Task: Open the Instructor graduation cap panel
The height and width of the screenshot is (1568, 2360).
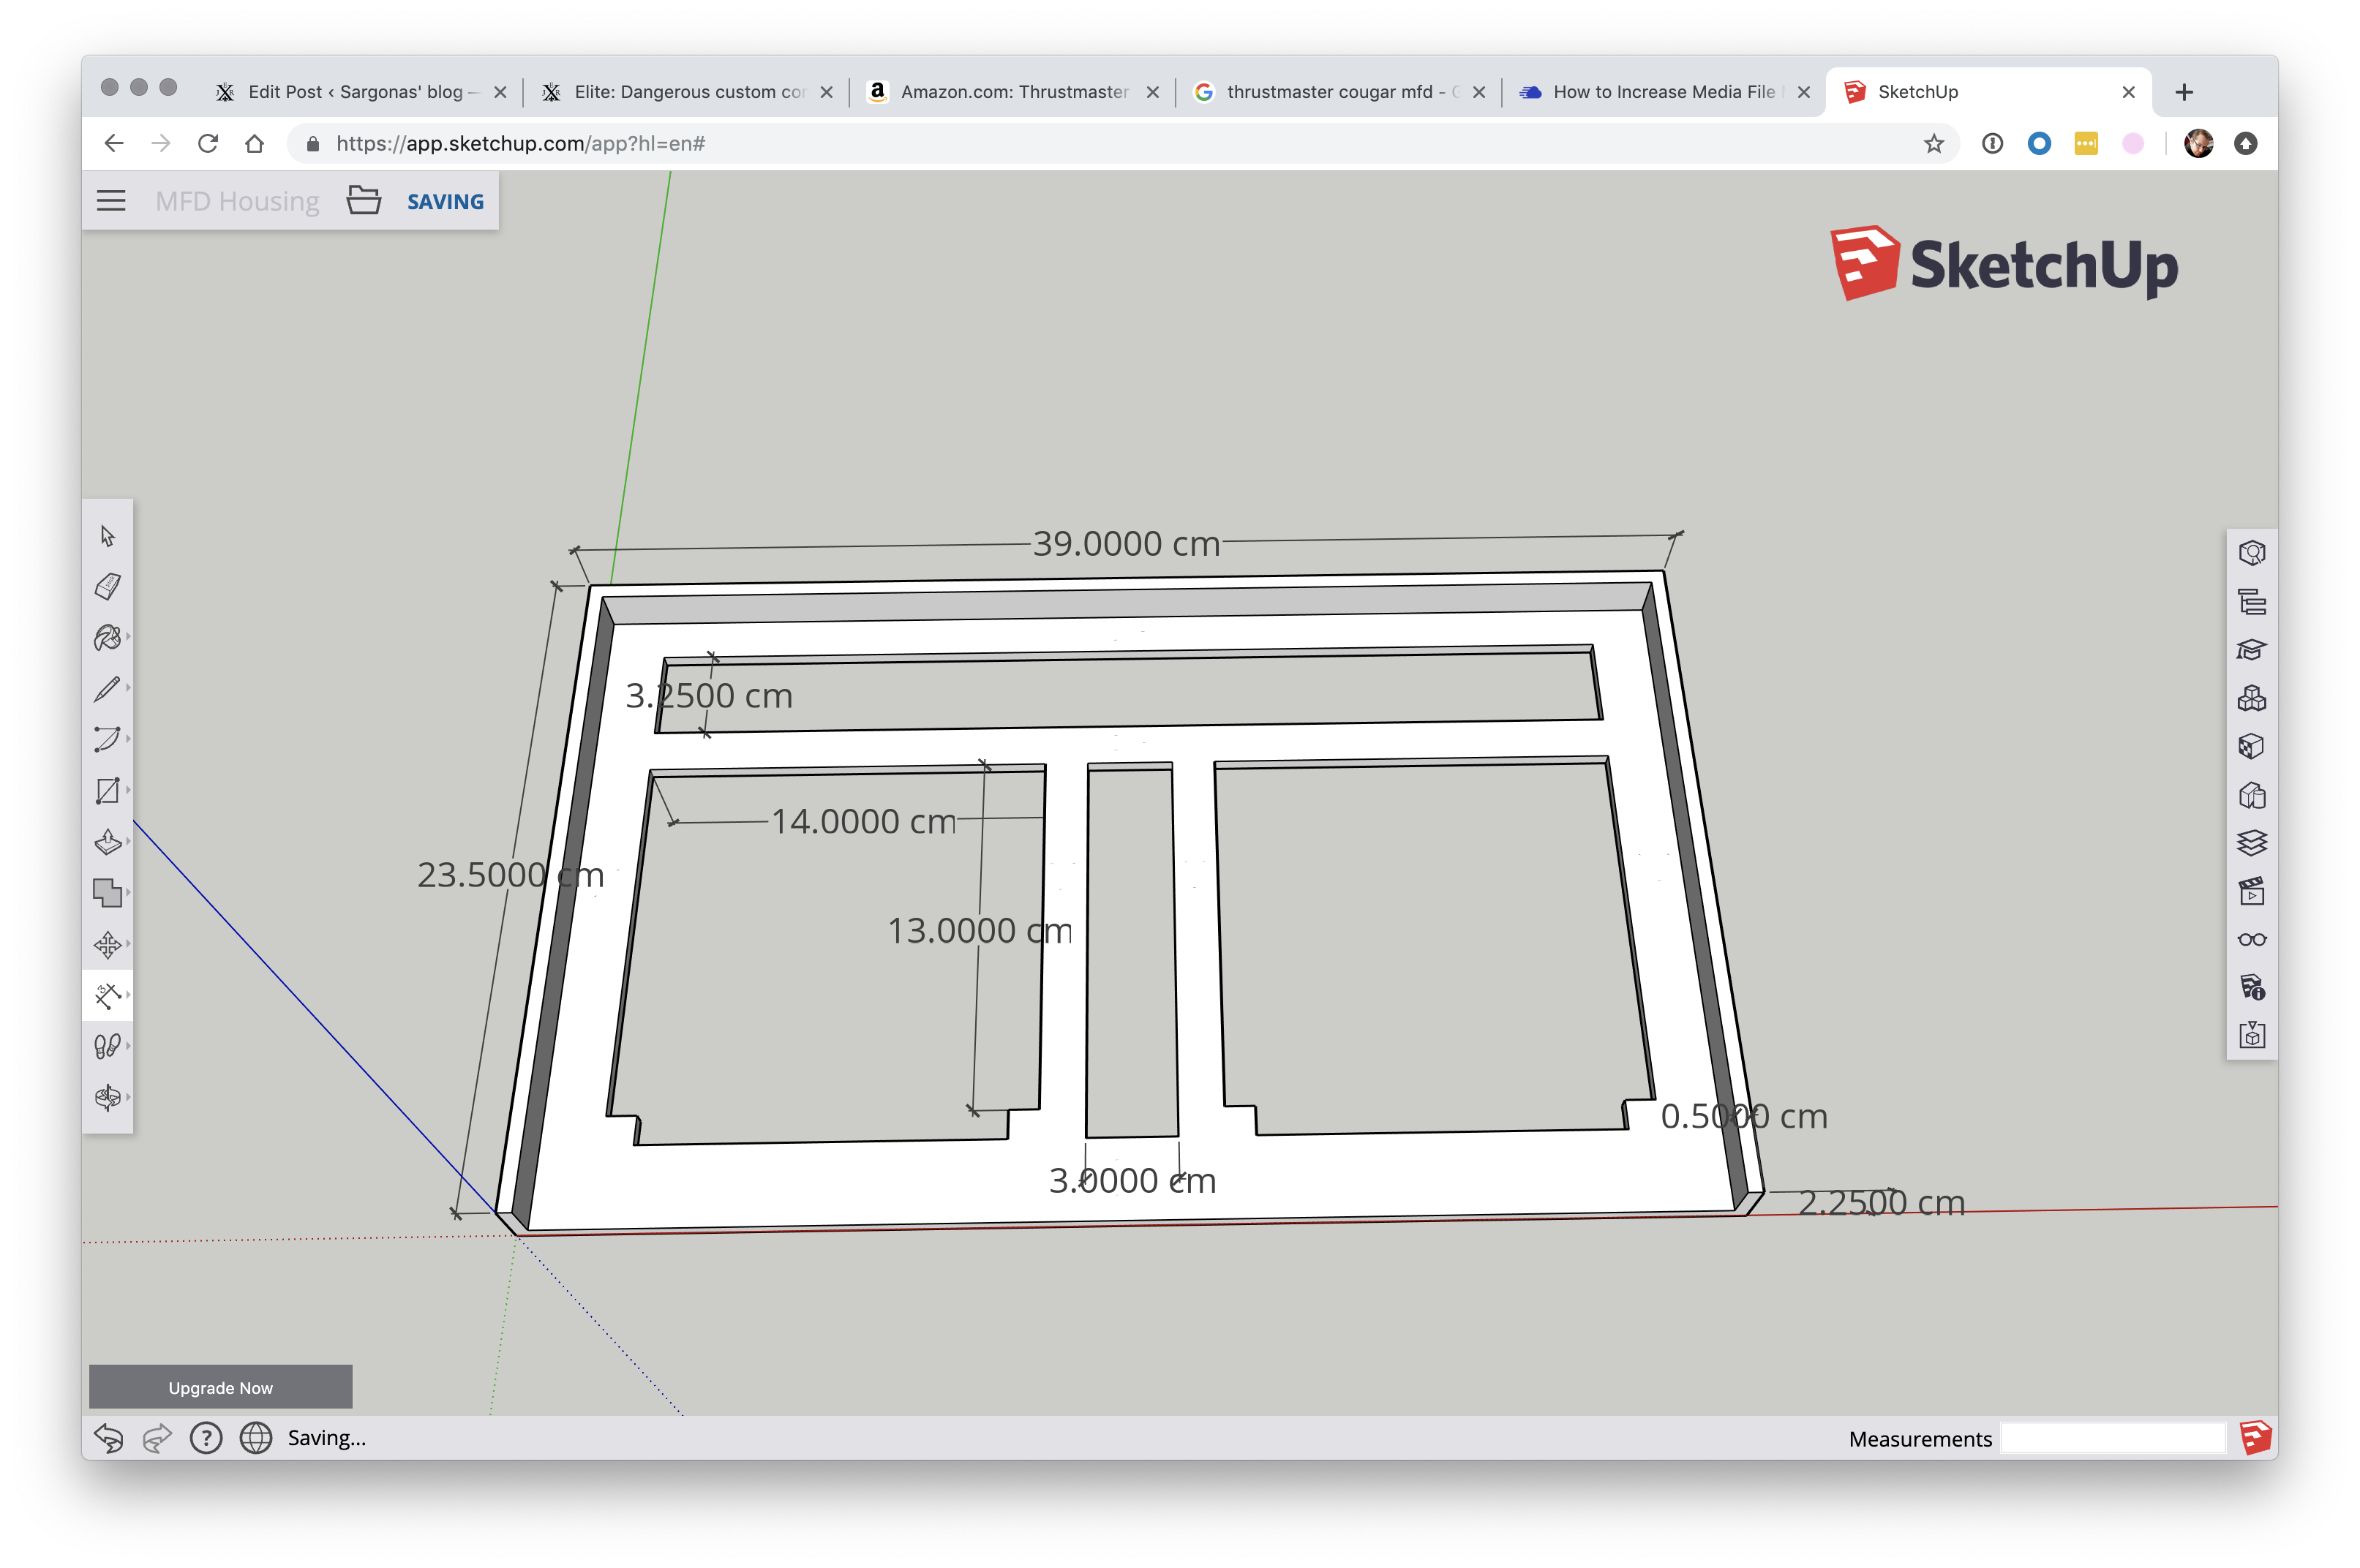Action: coord(2251,650)
